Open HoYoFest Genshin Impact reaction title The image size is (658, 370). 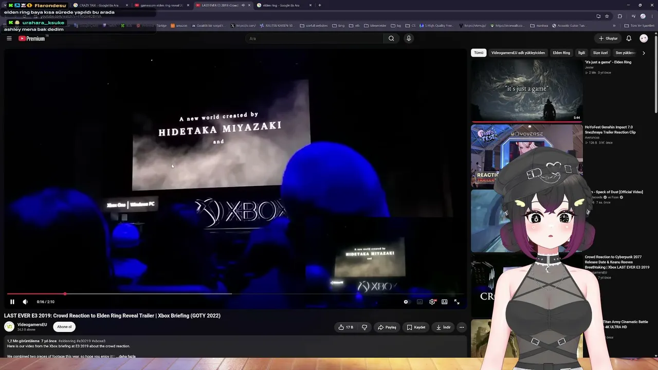click(x=610, y=129)
